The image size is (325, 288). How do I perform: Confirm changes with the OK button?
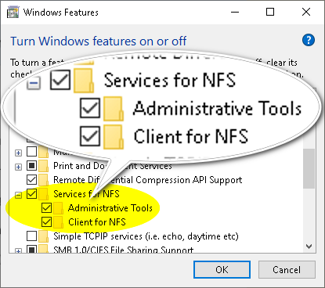[x=222, y=270]
